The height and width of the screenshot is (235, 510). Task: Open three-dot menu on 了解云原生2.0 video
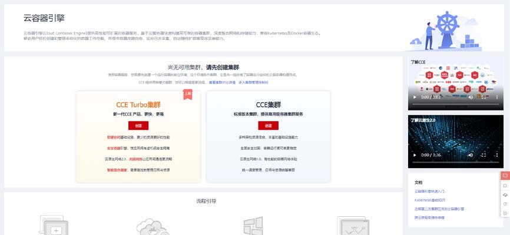coord(496,155)
